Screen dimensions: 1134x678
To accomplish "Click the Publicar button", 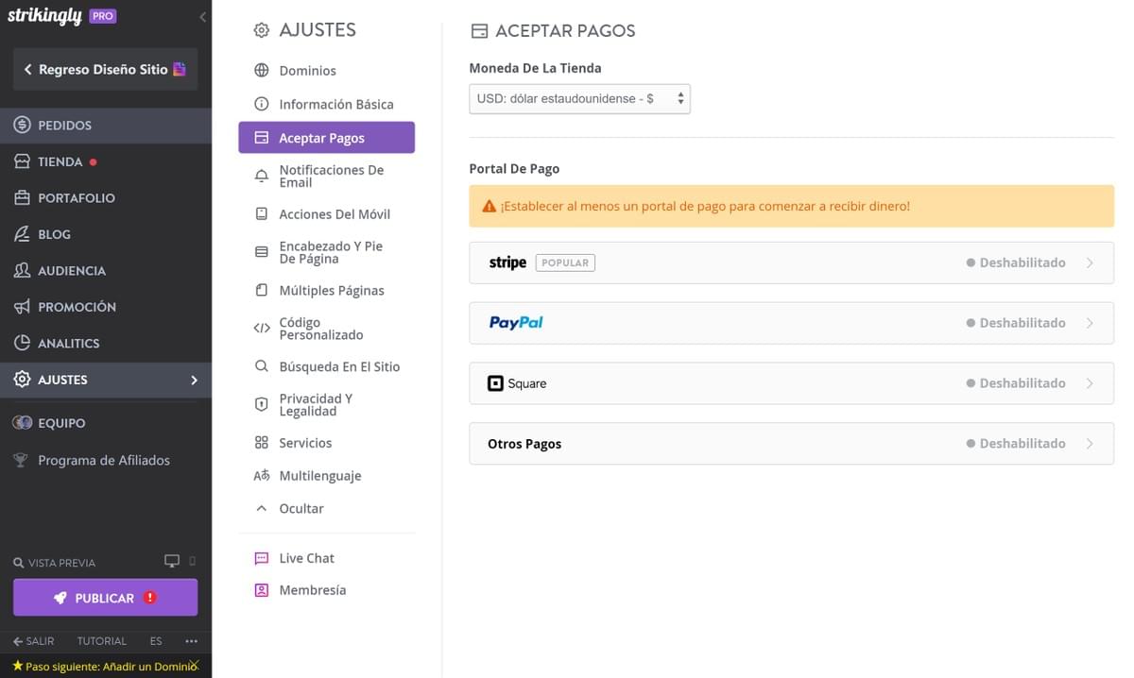I will (104, 597).
